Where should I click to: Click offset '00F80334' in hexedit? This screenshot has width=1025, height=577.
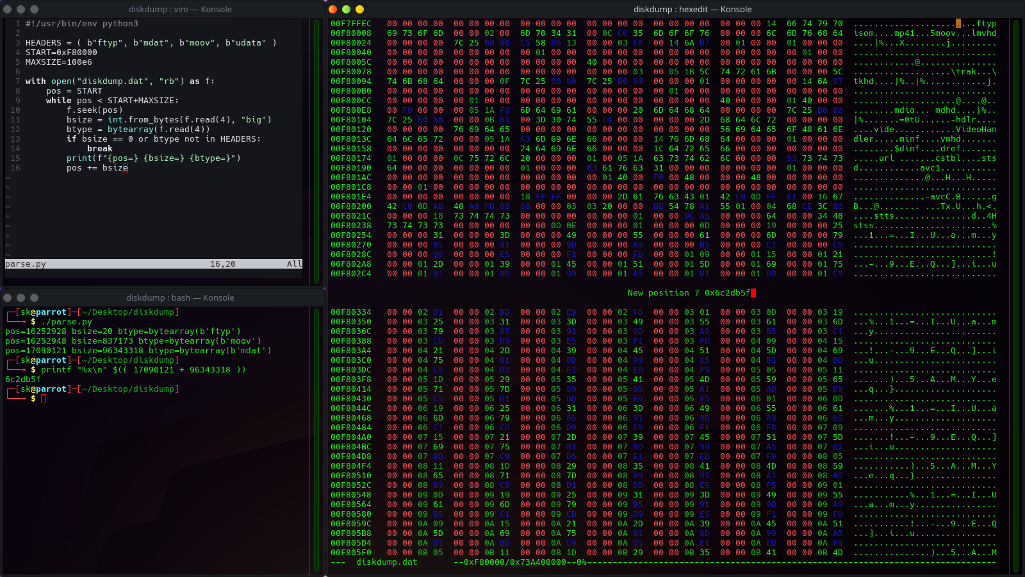(351, 312)
